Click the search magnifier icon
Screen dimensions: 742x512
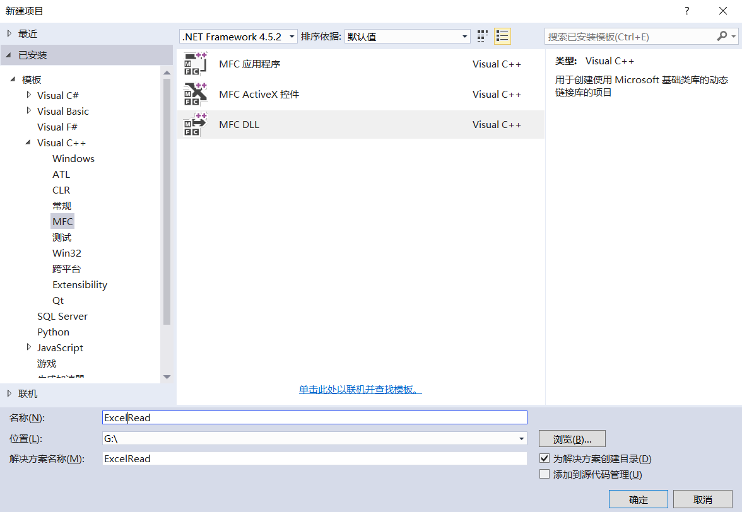[x=722, y=37]
